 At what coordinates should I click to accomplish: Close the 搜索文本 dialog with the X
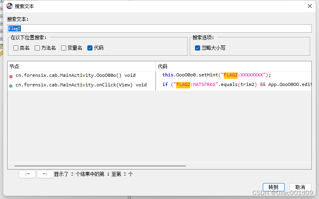coord(310,6)
